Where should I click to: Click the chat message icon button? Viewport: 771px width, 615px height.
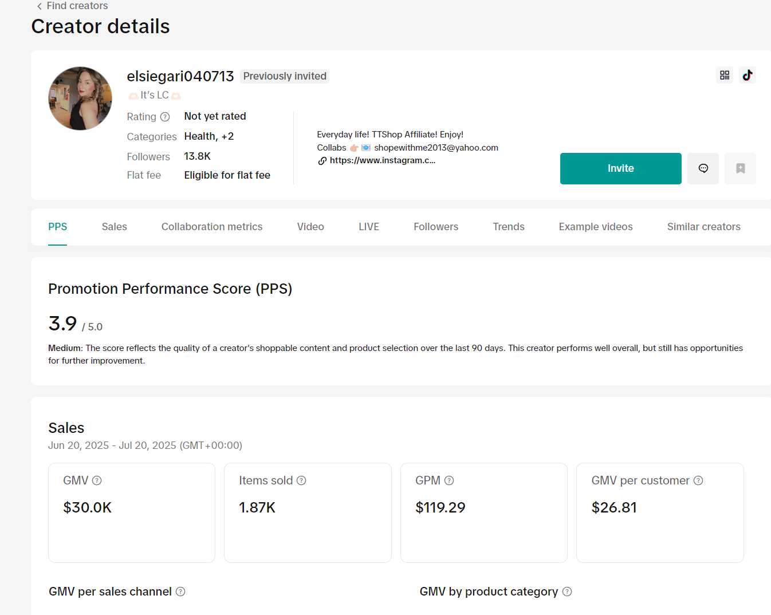[x=703, y=168]
